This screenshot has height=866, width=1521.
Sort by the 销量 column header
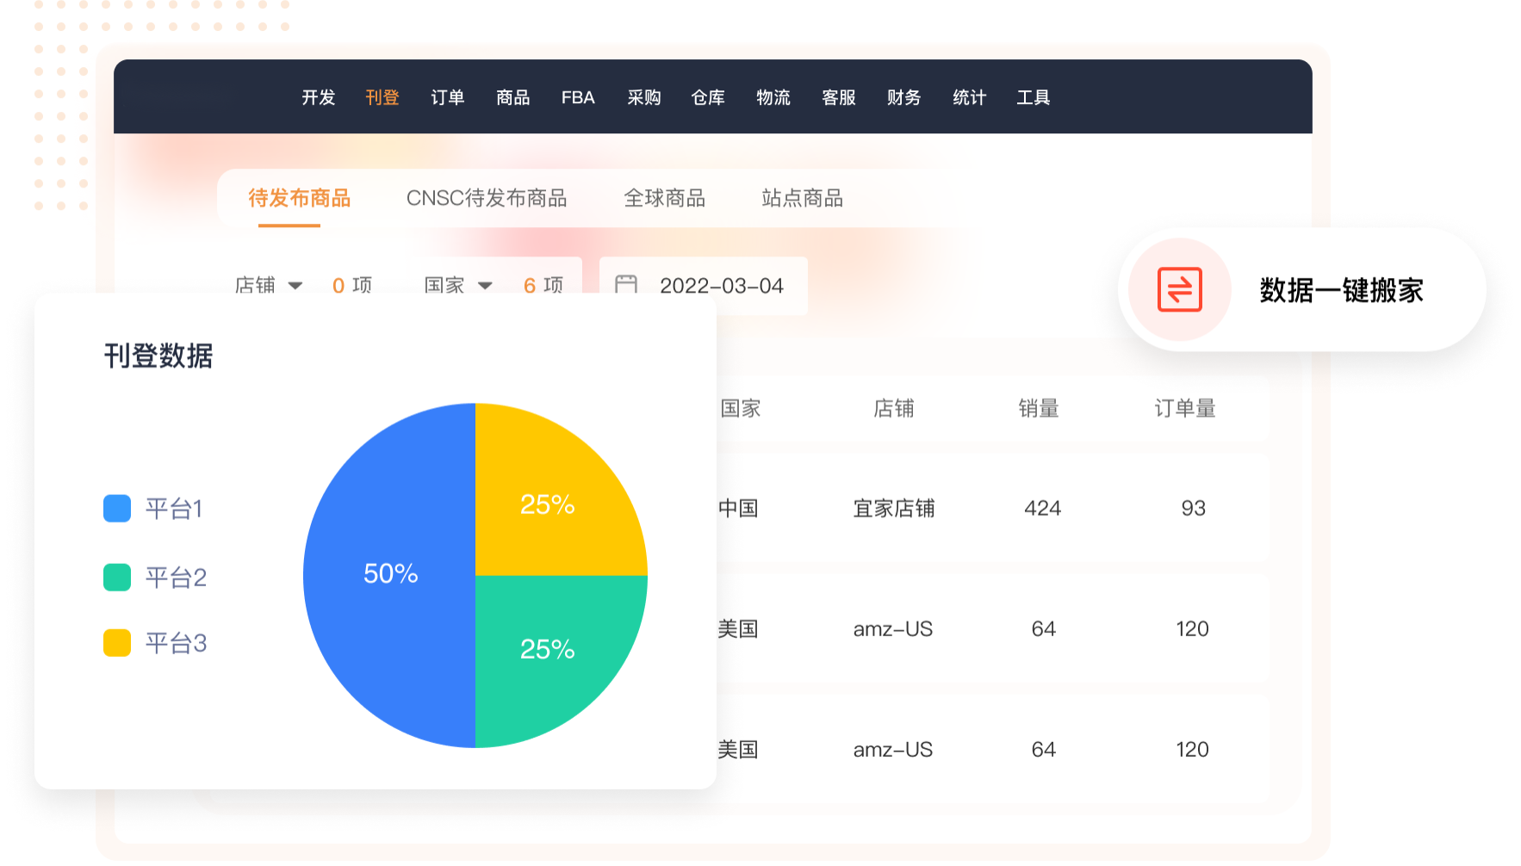[x=1039, y=409]
